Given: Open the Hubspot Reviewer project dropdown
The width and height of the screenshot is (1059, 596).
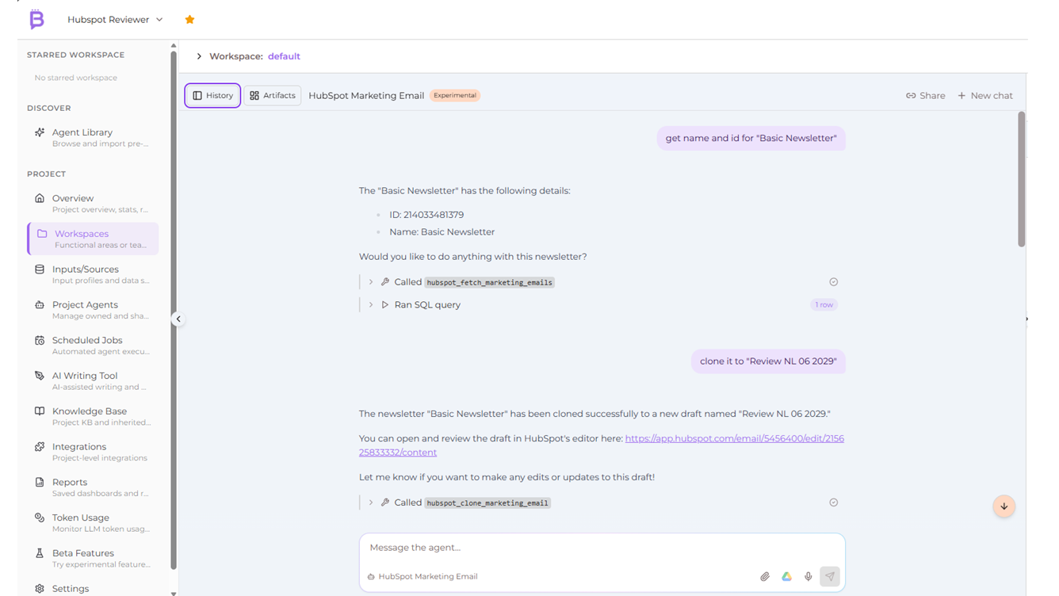Looking at the screenshot, I should [115, 20].
